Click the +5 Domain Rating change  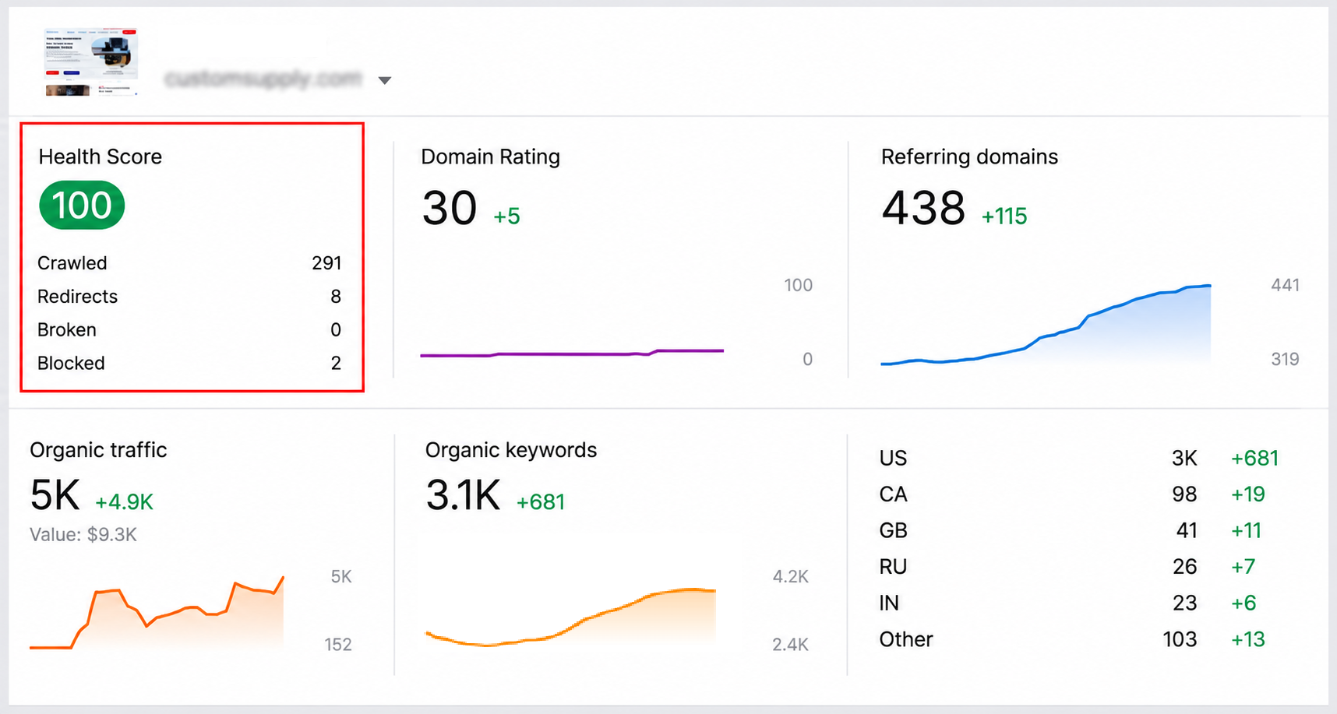point(506,216)
